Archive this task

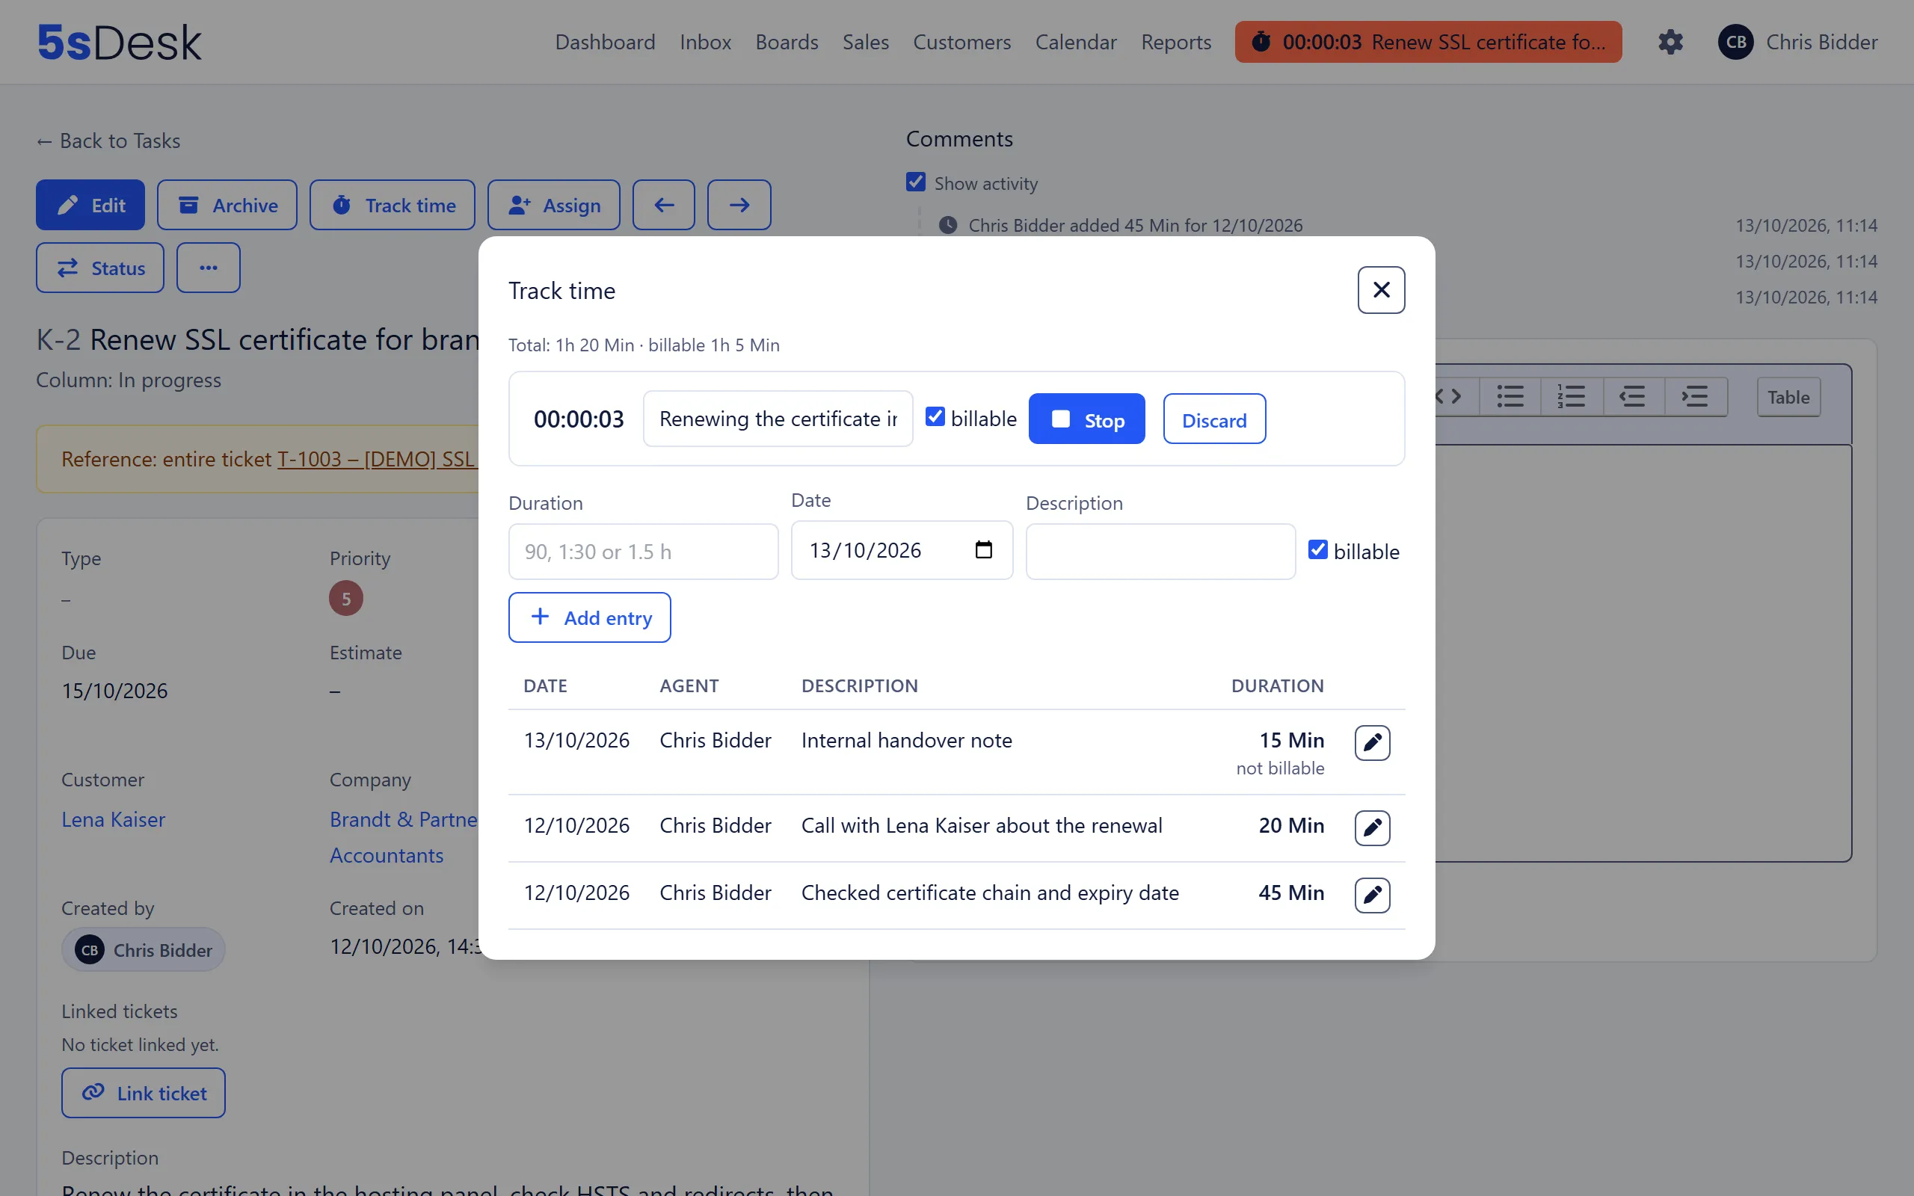[x=227, y=205]
